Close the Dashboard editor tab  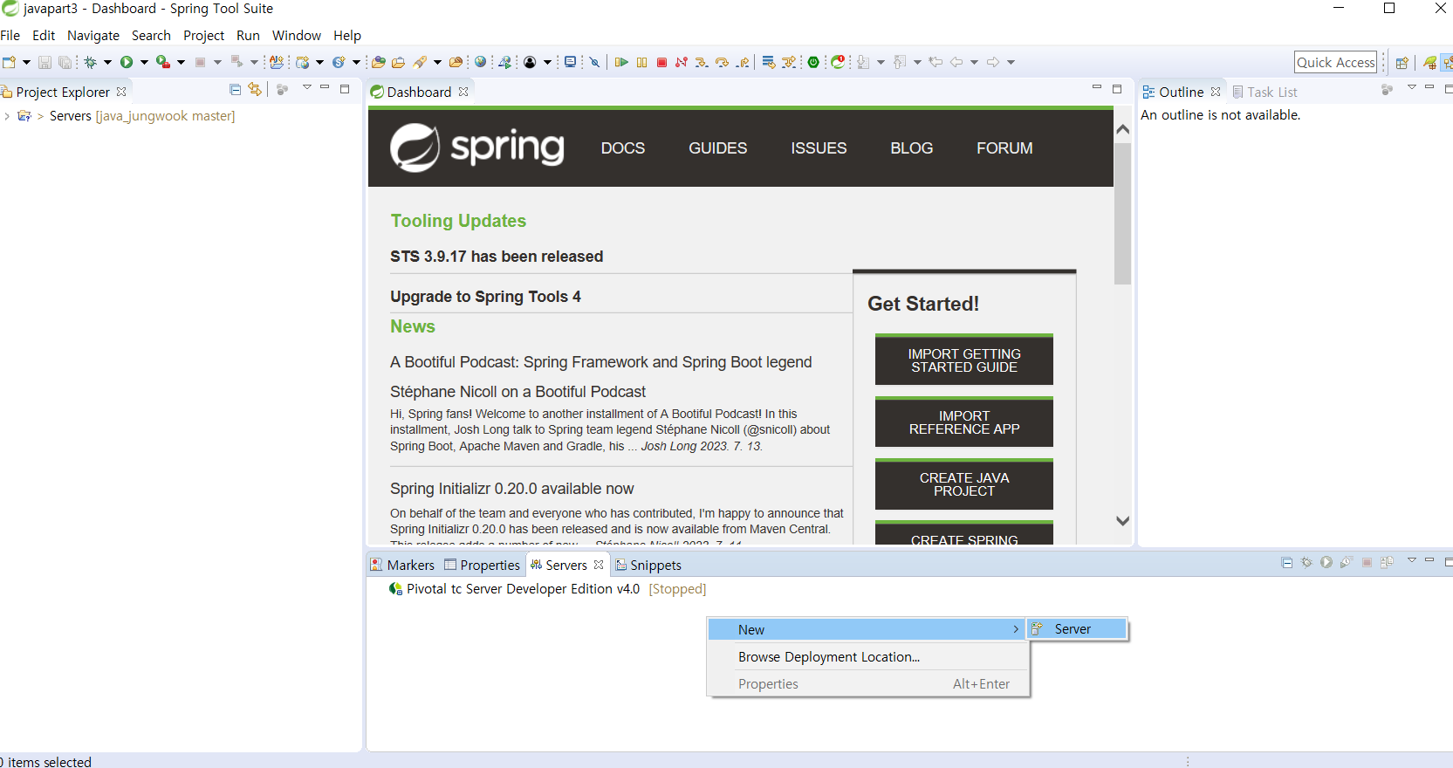point(463,92)
